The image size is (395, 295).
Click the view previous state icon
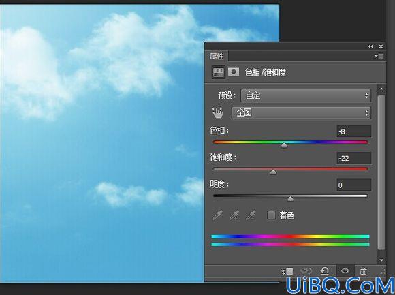[x=306, y=271]
